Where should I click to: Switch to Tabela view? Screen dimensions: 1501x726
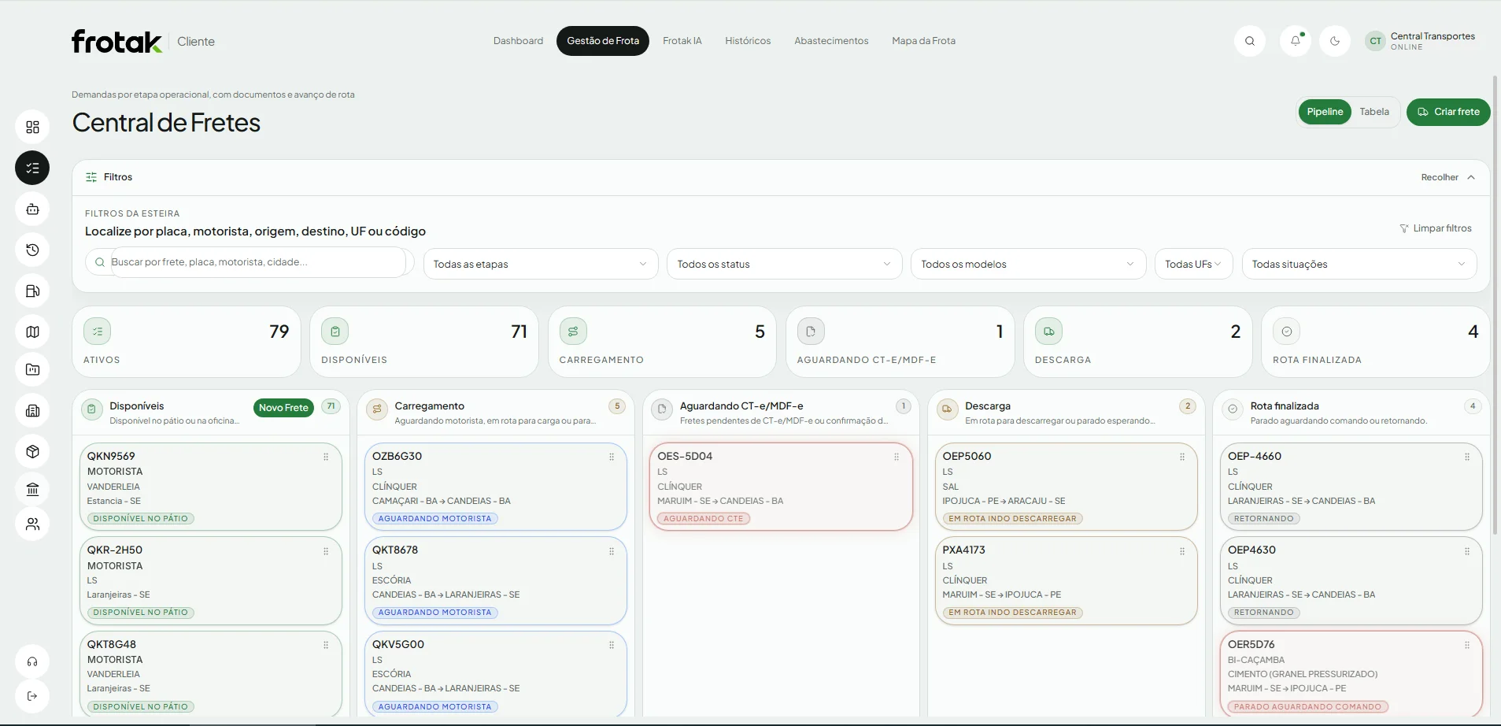coord(1374,112)
